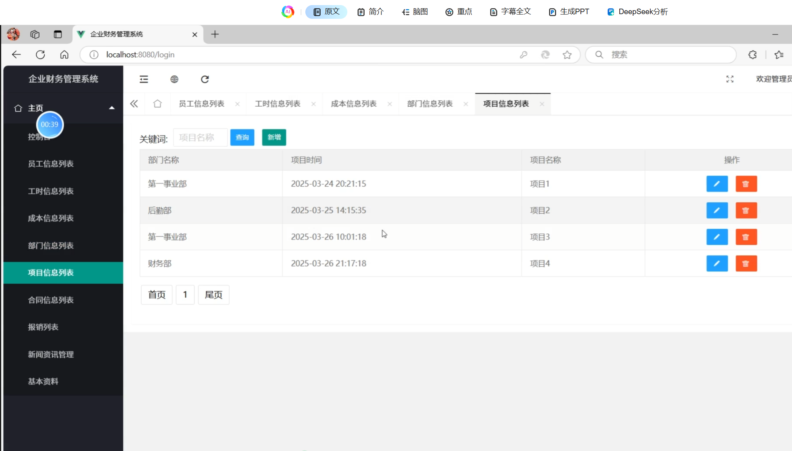
Task: Open 合同信息列表 in the sidebar
Action: tap(51, 300)
